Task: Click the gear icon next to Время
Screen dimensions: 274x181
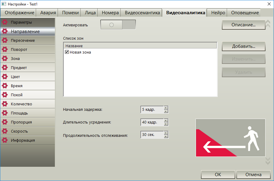Action: (5, 86)
